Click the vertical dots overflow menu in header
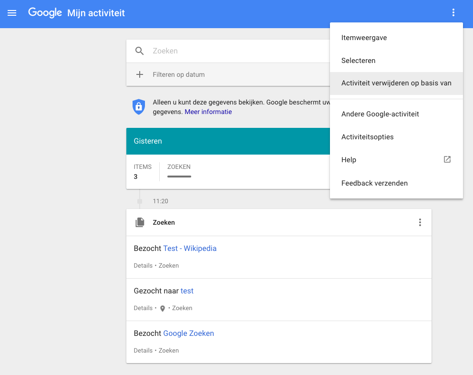 click(453, 13)
